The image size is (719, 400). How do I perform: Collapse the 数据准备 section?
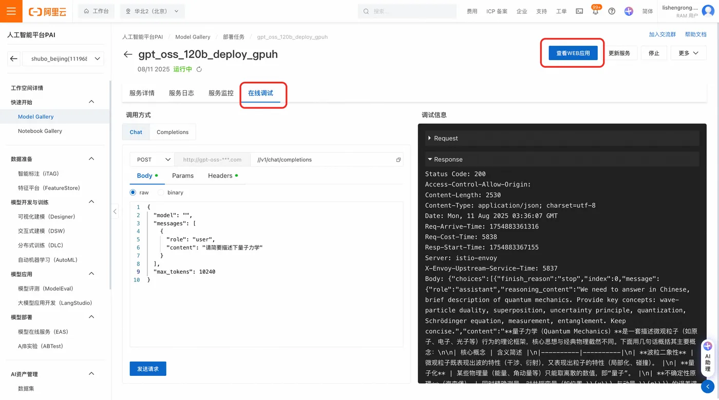(92, 159)
